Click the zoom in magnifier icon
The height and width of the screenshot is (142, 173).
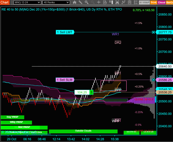[x=86, y=2]
